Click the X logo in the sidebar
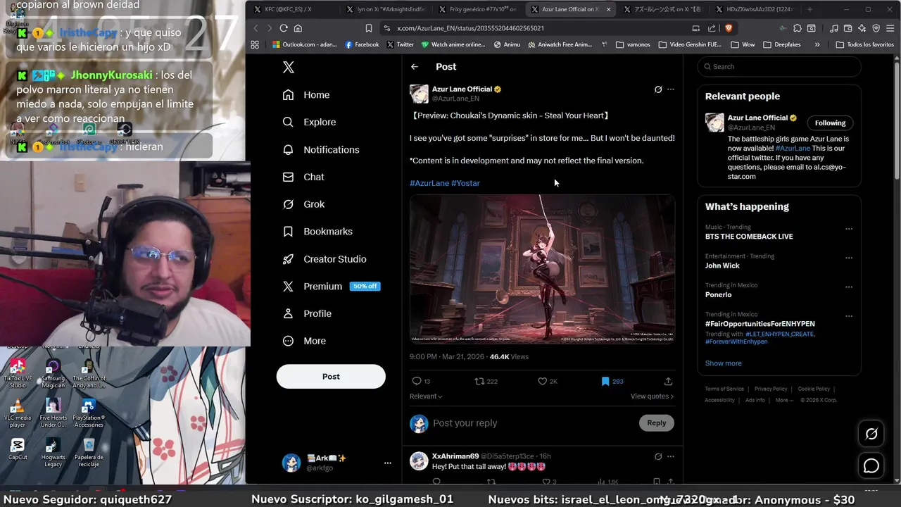This screenshot has width=901, height=507. click(x=288, y=67)
